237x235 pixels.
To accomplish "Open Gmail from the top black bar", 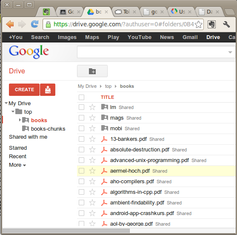I will (x=190, y=37).
